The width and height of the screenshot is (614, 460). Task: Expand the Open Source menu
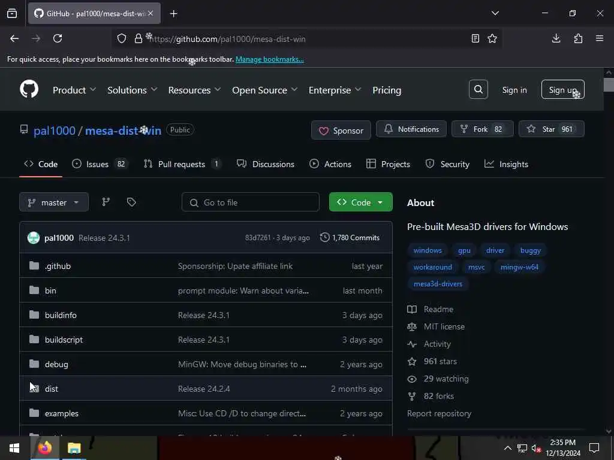click(x=264, y=90)
